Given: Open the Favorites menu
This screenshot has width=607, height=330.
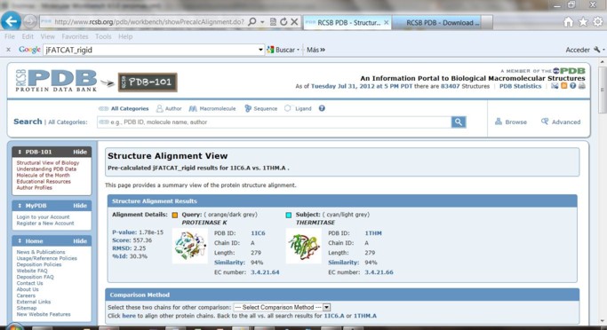Looking at the screenshot, I should click(x=75, y=36).
